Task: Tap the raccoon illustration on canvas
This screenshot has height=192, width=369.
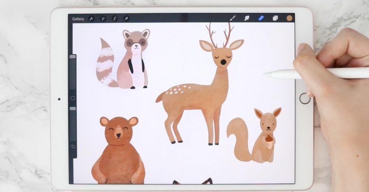Action: point(123,59)
